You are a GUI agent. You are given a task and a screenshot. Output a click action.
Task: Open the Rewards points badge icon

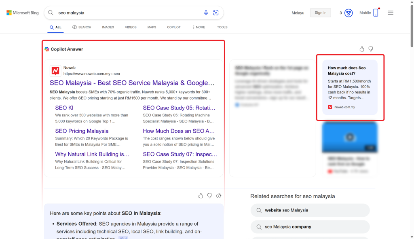pyautogui.click(x=349, y=13)
